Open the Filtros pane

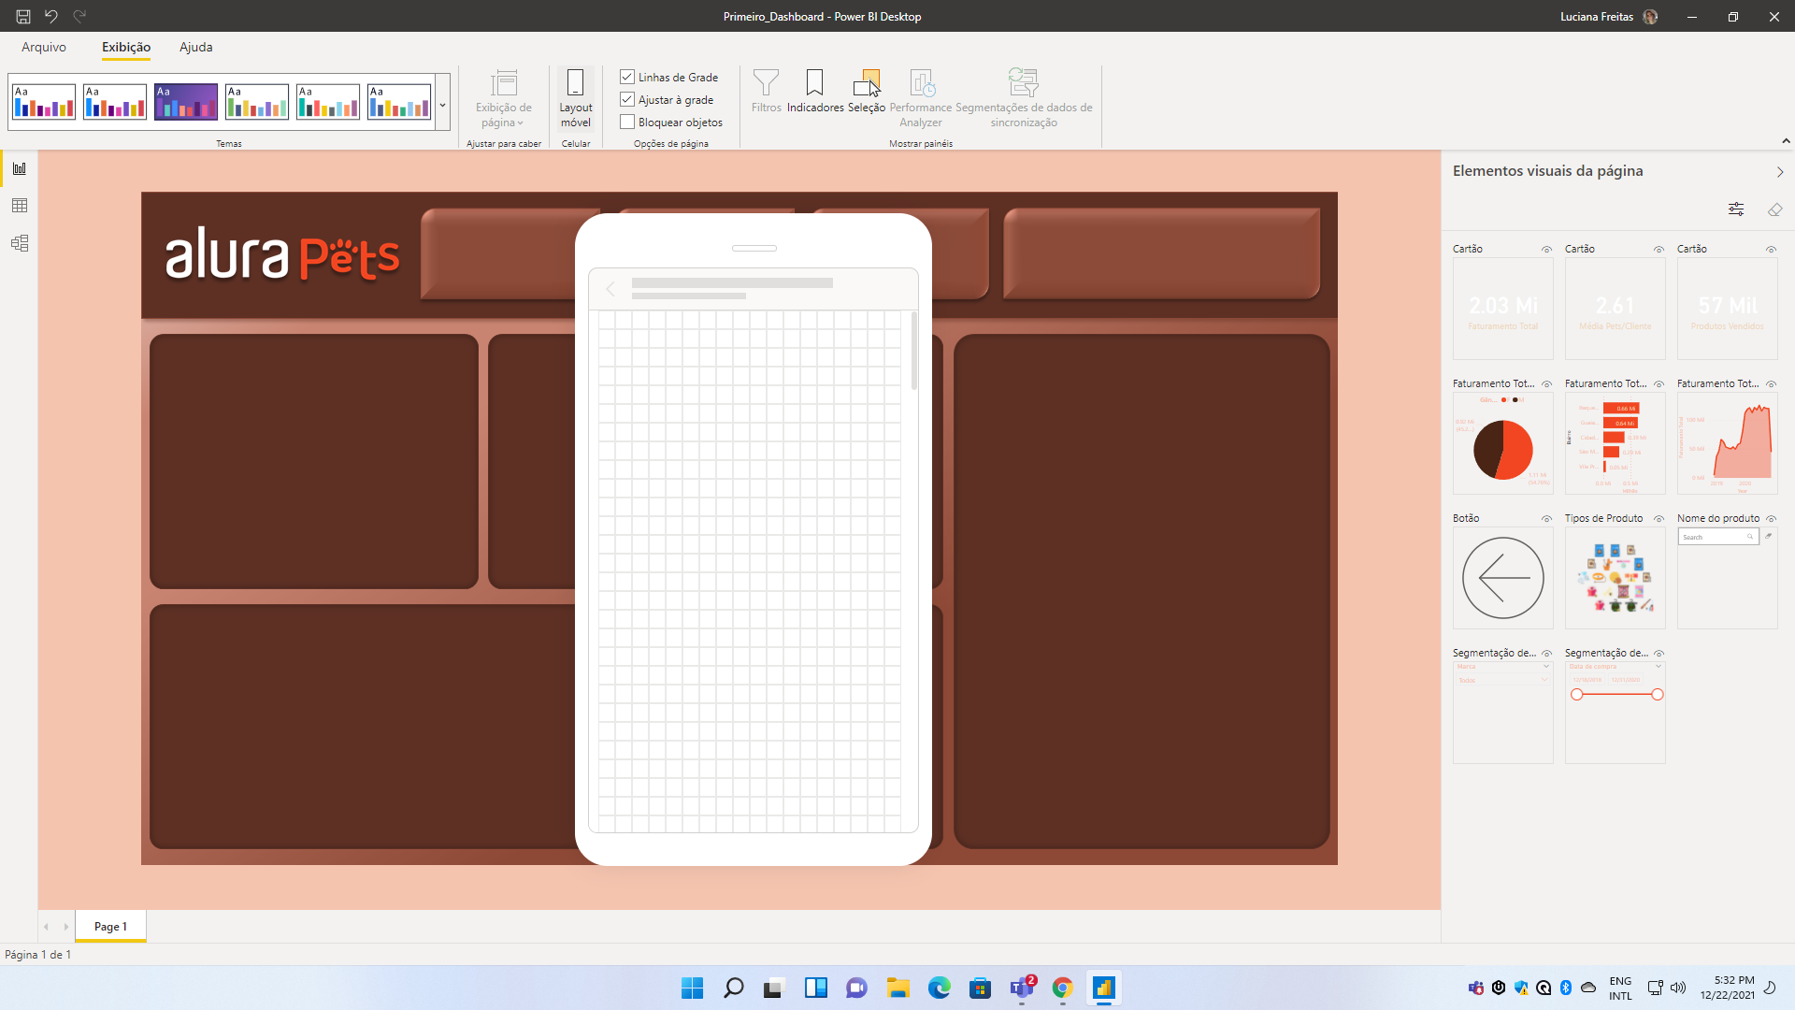[x=766, y=92]
